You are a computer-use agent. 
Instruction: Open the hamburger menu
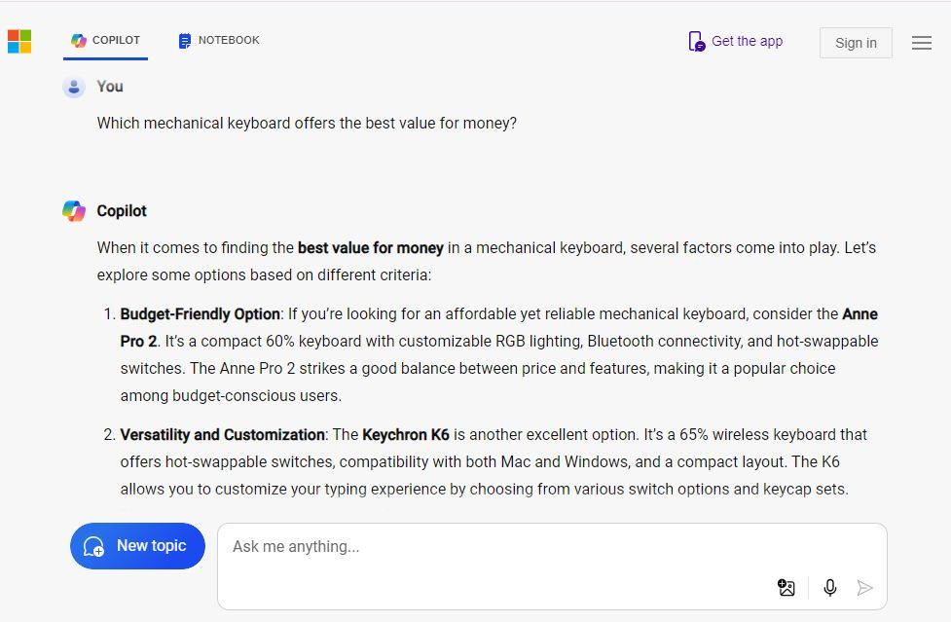tap(921, 43)
